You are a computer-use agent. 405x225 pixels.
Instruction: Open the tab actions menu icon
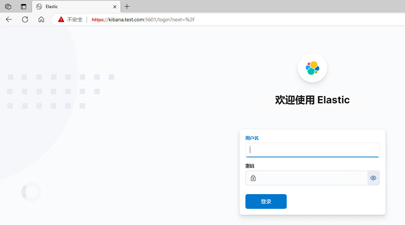click(24, 7)
